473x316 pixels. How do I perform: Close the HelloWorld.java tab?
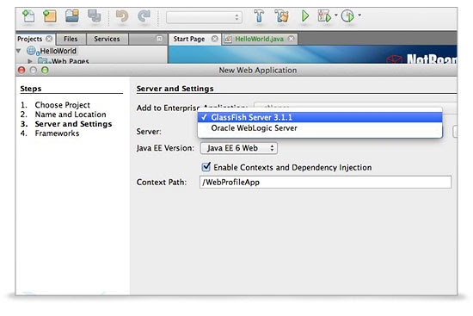pos(291,39)
